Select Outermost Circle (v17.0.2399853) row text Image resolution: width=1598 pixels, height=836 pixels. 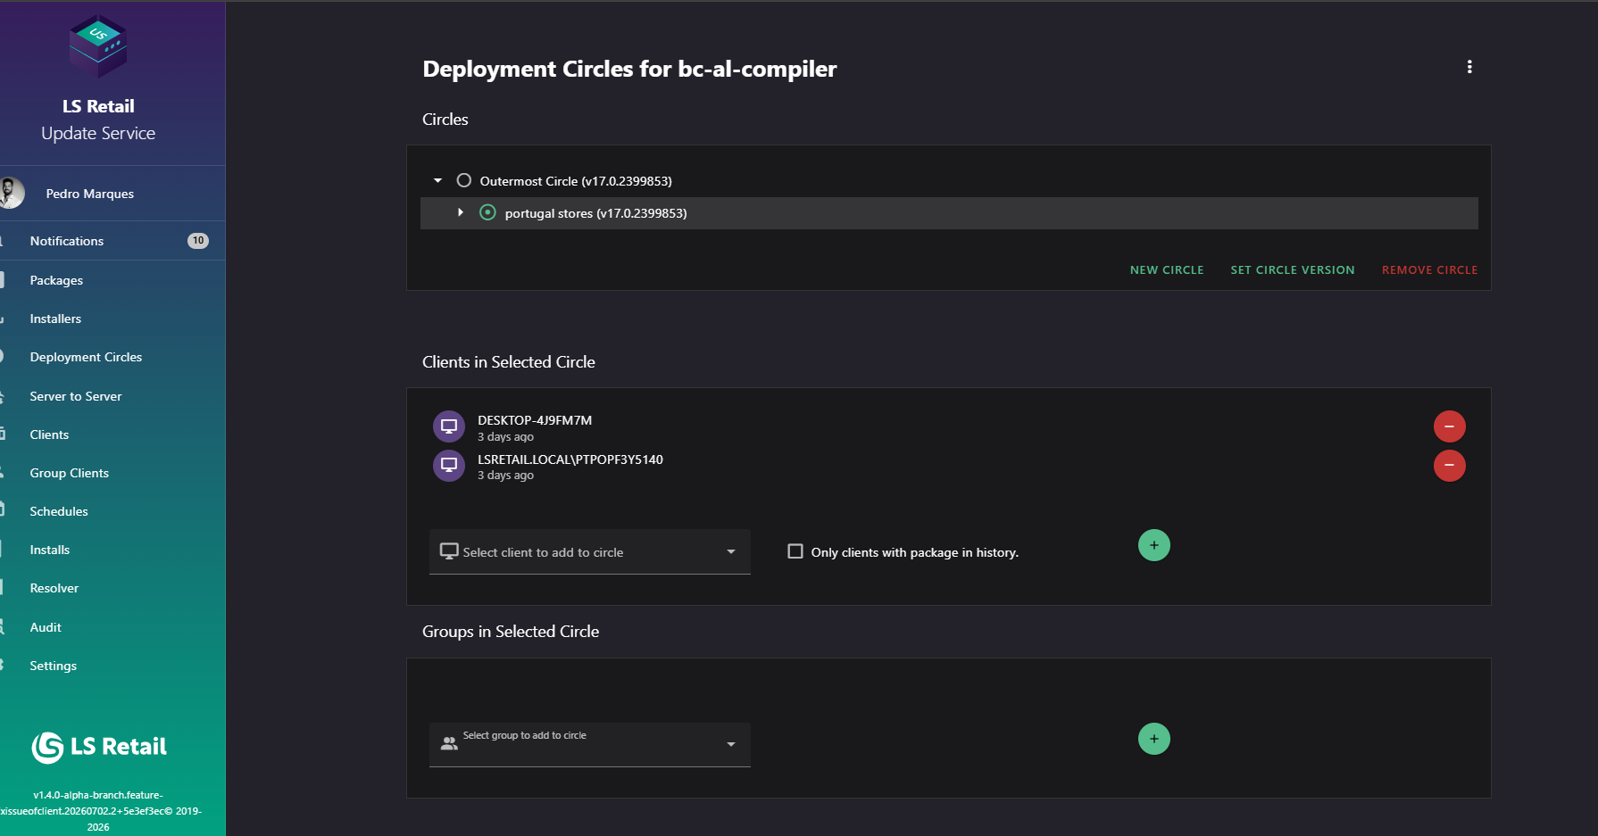576,181
